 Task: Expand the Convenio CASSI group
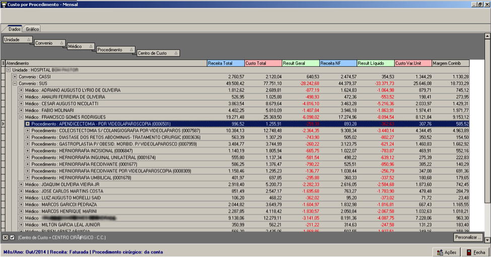[15, 76]
